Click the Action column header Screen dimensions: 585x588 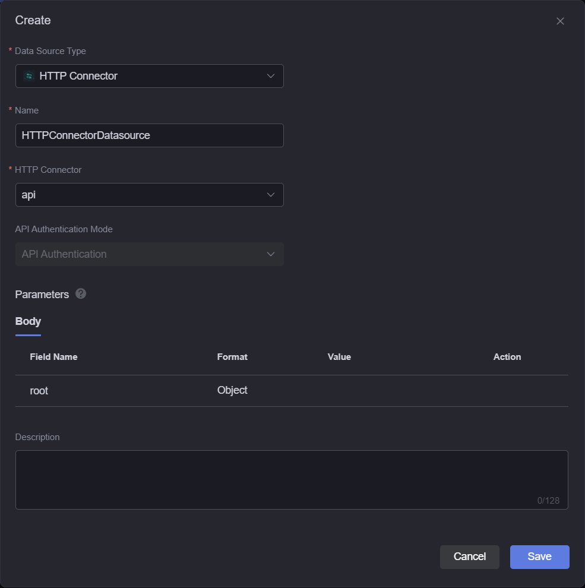pos(507,357)
